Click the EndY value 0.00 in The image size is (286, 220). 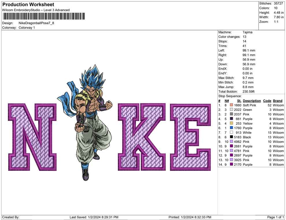(x=247, y=73)
